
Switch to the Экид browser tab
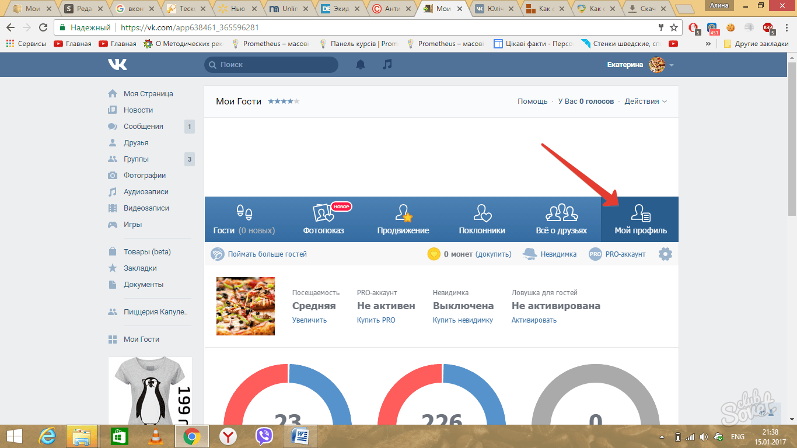342,9
